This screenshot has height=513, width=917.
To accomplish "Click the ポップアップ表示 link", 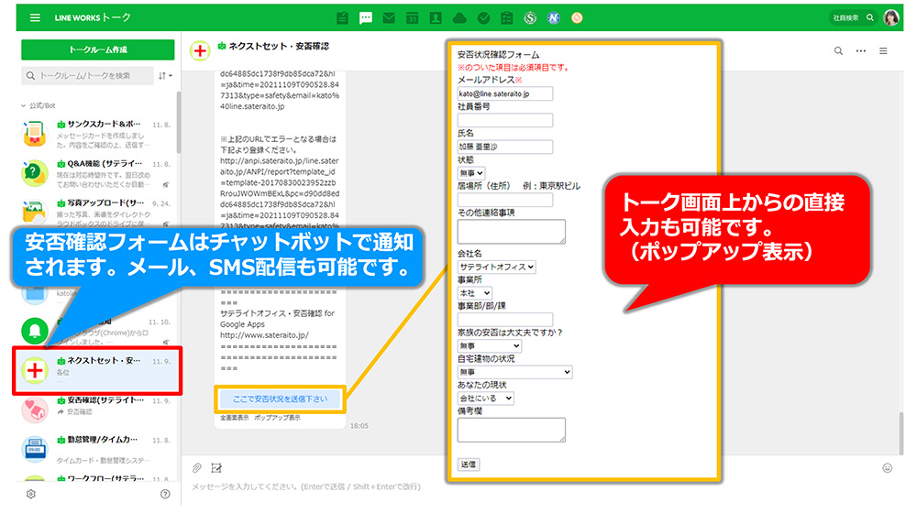I will point(277,418).
